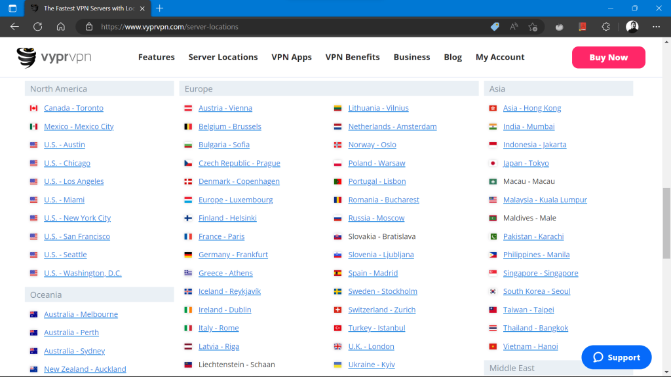Open browser extensions puzzle icon

[x=605, y=27]
